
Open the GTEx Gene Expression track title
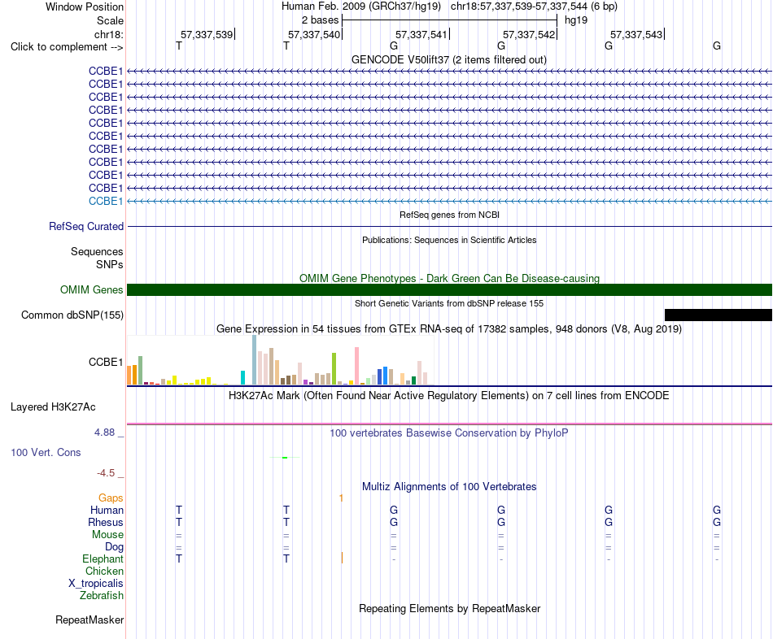coord(448,328)
